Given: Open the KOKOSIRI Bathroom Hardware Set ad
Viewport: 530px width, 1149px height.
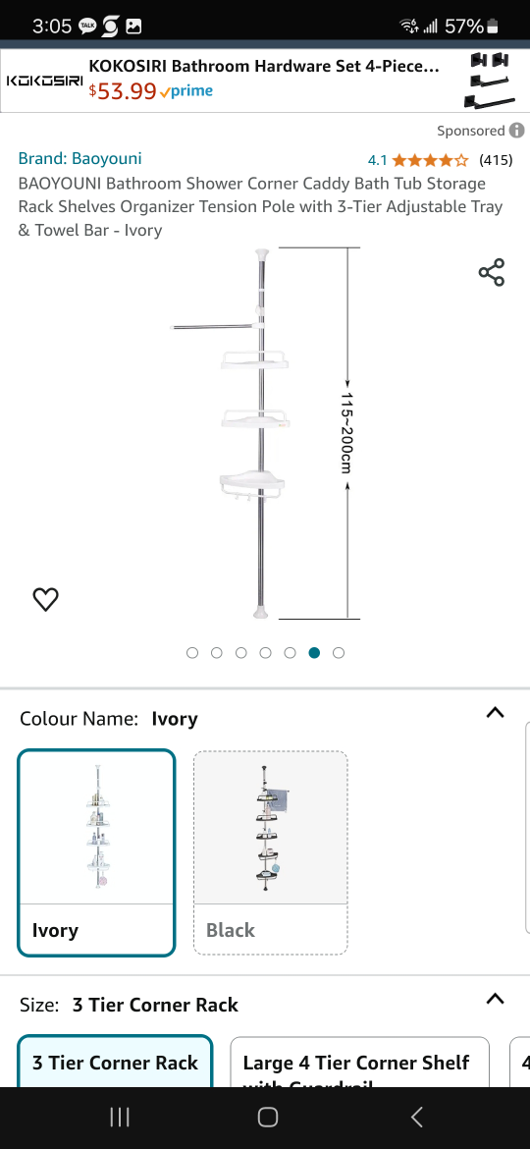Looking at the screenshot, I should [265, 80].
